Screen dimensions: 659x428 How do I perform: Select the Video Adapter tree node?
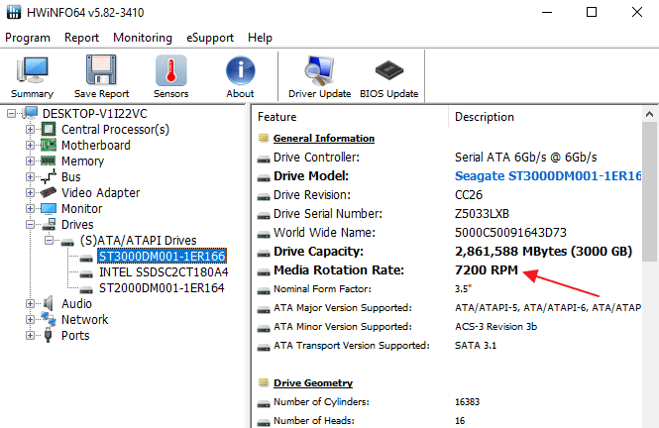(x=100, y=193)
